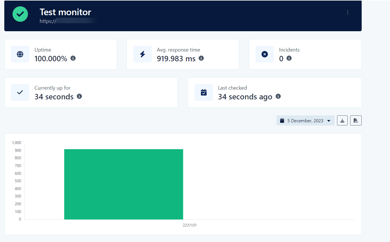Click the green response time bar
Screen dimensions: 390x242
[x=123, y=184]
